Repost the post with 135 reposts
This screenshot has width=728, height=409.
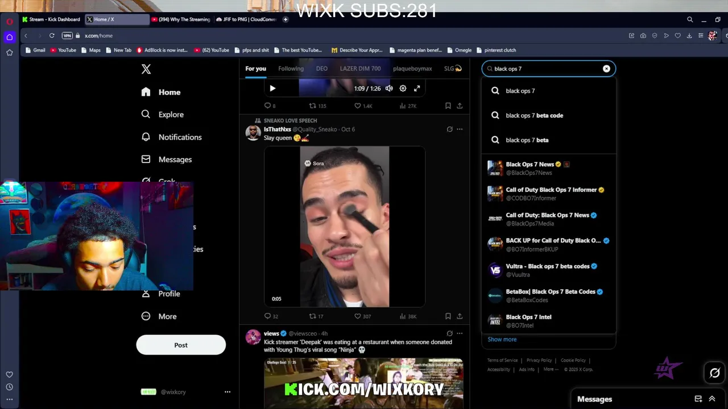tap(317, 106)
